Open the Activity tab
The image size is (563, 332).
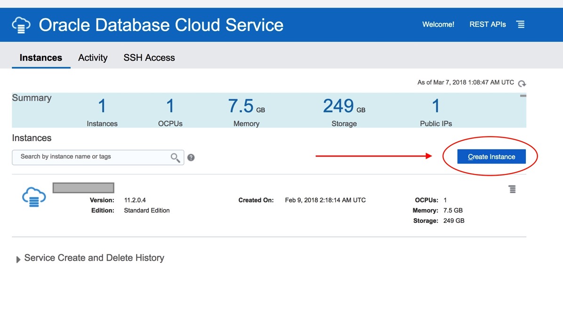pos(93,58)
